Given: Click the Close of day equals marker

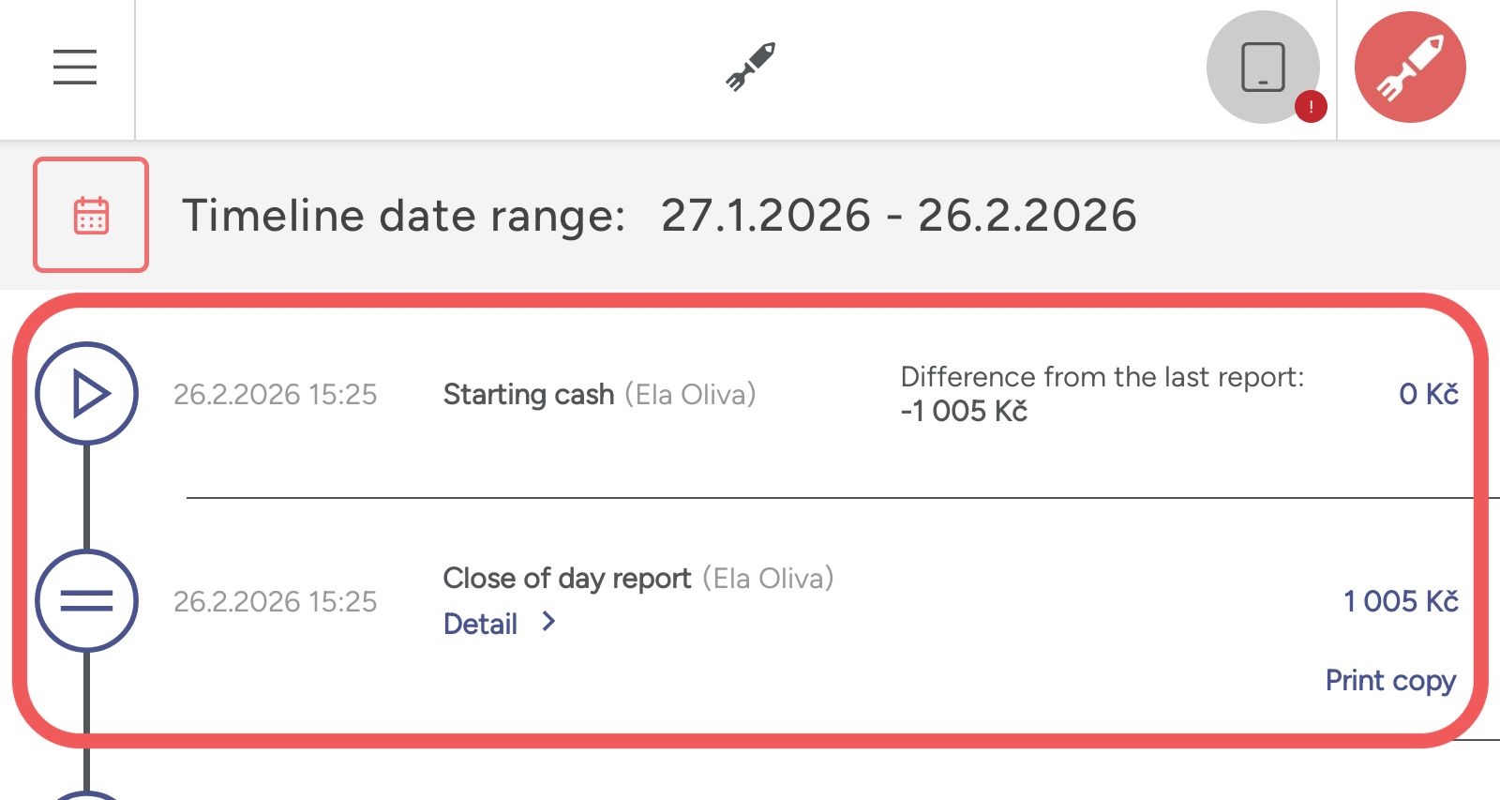Looking at the screenshot, I should point(86,600).
